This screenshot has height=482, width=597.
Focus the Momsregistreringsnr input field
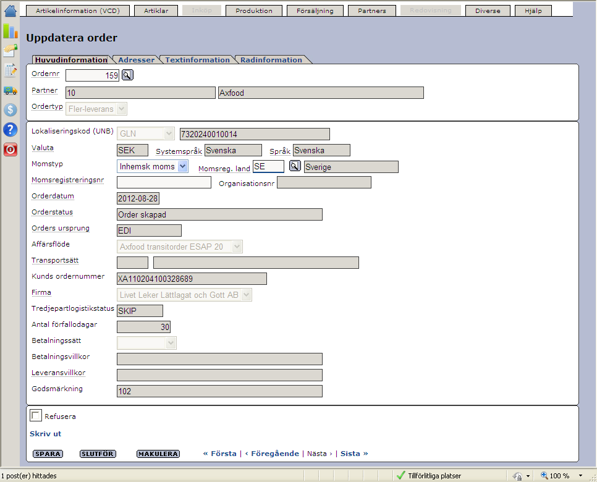click(164, 182)
